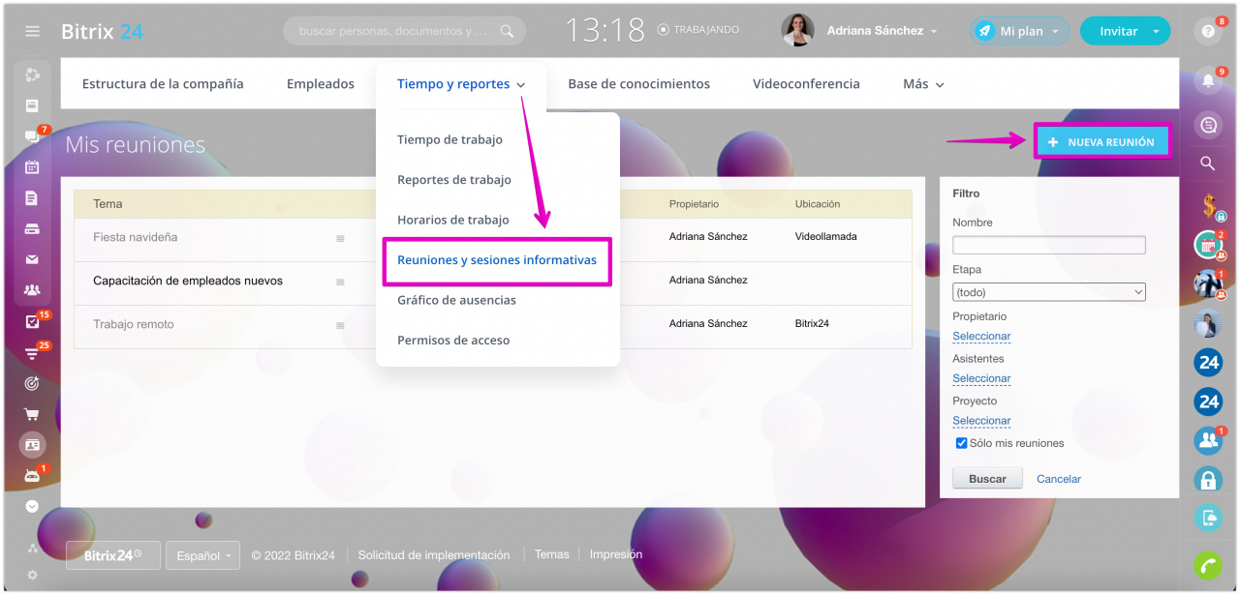The image size is (1240, 595).
Task: Click Adriana Sánchez profile photo in header
Action: point(798,31)
